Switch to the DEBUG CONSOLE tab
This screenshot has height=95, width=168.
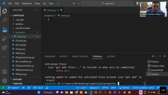point(80,56)
